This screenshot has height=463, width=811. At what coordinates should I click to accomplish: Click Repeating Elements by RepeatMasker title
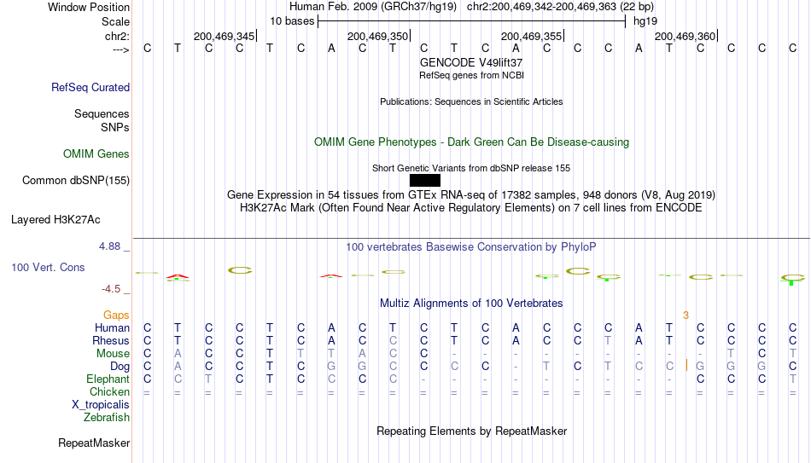471,431
